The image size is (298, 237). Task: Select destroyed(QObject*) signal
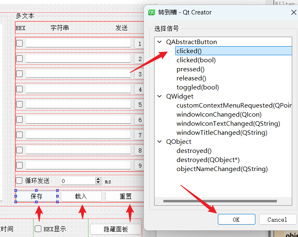208,160
